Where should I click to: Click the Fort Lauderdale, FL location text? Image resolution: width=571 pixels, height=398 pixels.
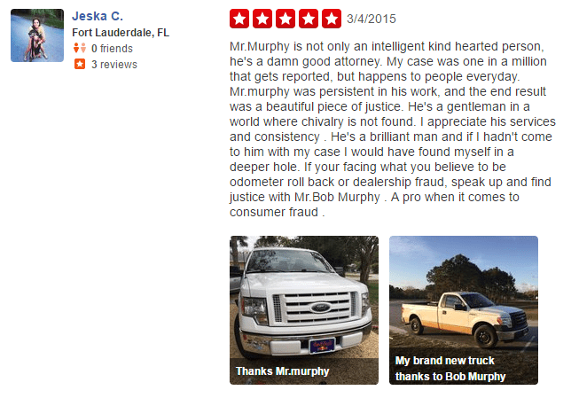[121, 33]
